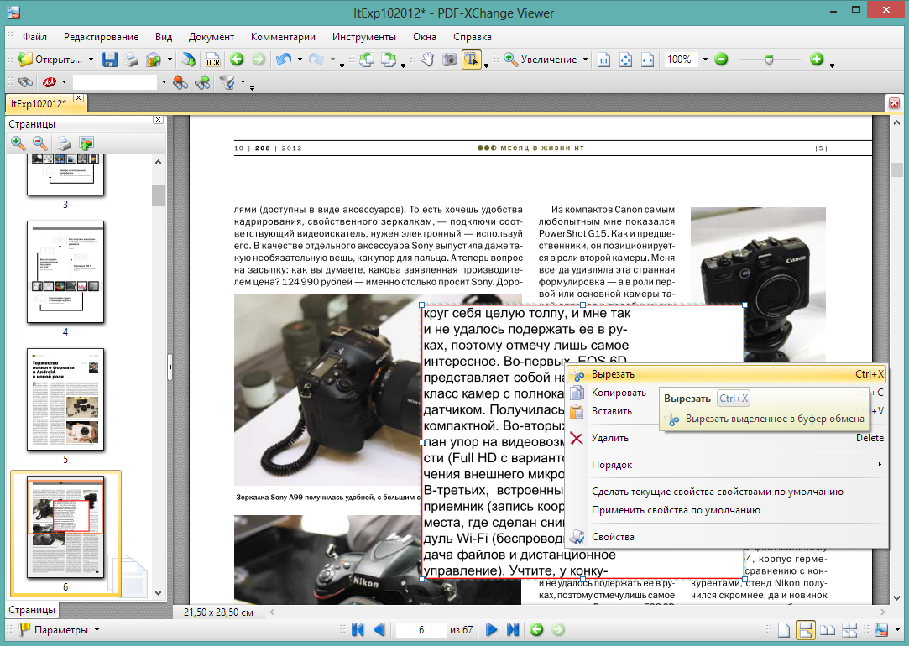The width and height of the screenshot is (909, 646).
Task: Click the Ask search provider icon
Action: (50, 82)
